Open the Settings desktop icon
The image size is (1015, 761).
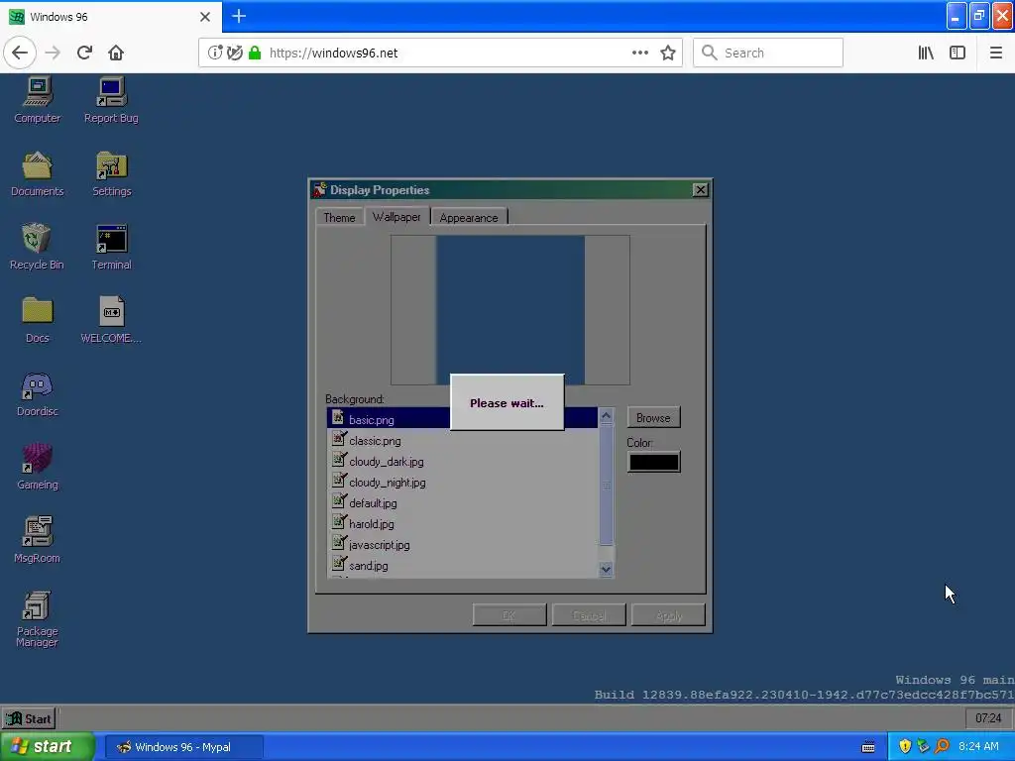point(111,173)
